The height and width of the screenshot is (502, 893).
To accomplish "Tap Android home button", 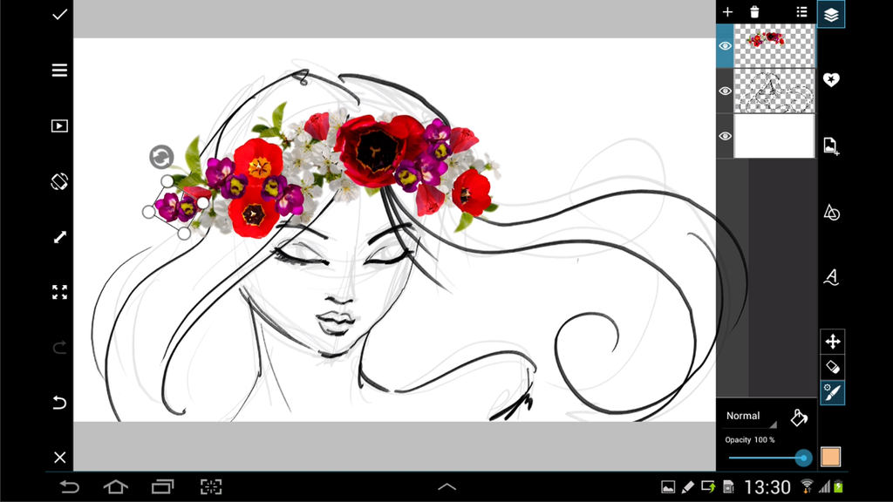I will (x=116, y=487).
